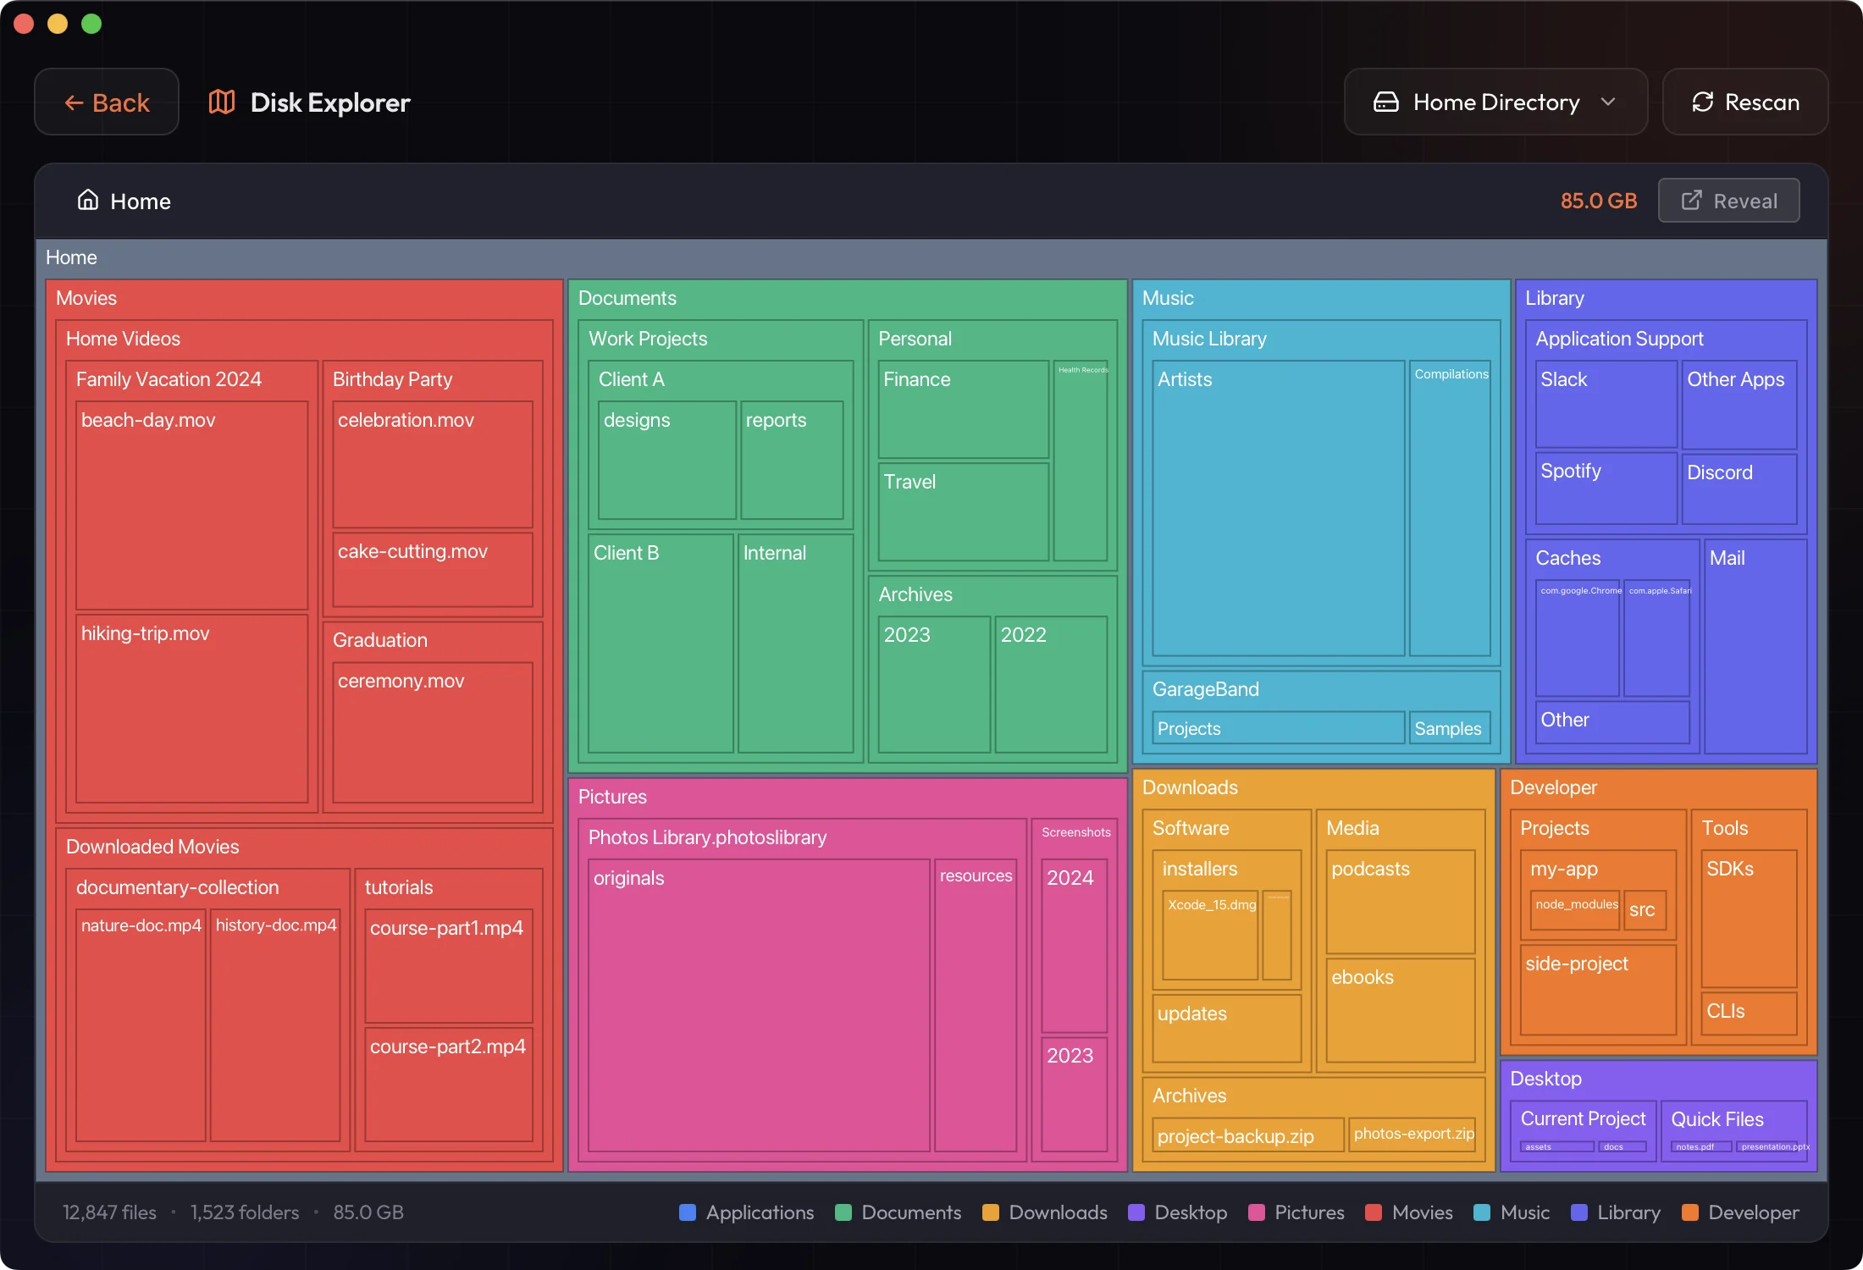Image resolution: width=1863 pixels, height=1270 pixels.
Task: Click the Rescan refresh icon
Action: click(x=1702, y=102)
